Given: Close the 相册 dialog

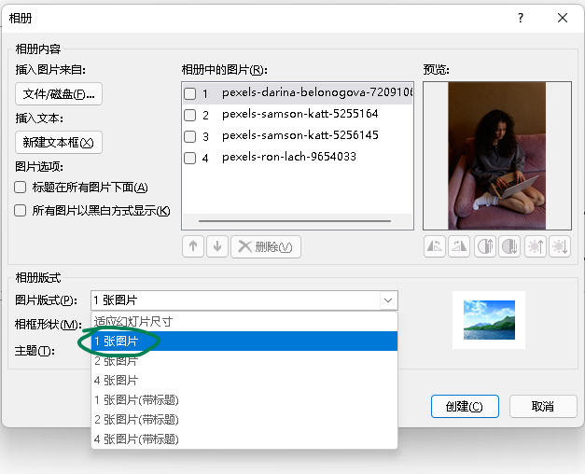Looking at the screenshot, I should tap(563, 18).
